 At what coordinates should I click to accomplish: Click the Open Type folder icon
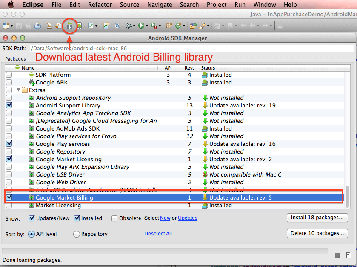[193, 26]
